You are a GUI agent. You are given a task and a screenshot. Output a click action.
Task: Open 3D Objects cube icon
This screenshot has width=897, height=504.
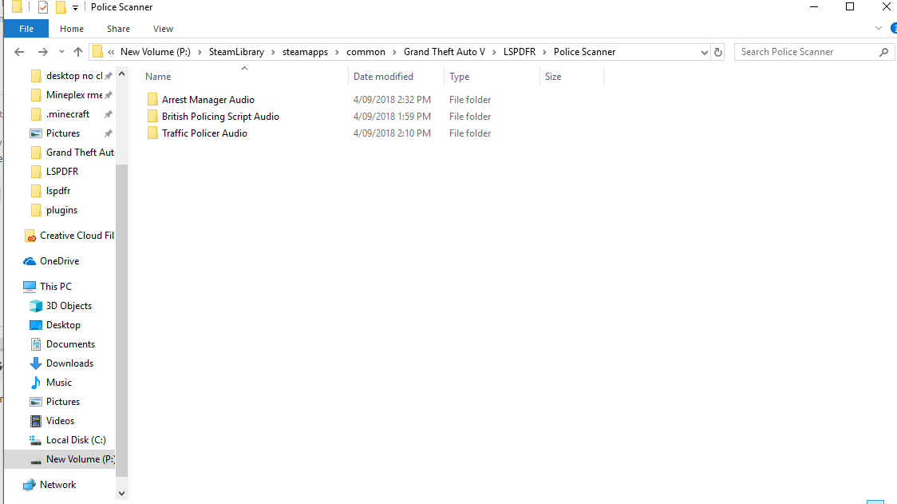(x=35, y=306)
